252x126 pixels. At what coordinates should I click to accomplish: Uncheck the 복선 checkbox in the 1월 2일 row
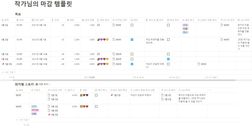pyautogui.click(x=132, y=40)
